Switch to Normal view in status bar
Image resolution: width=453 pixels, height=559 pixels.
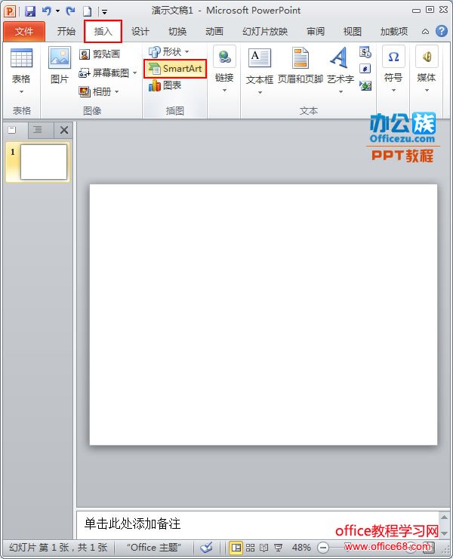(236, 547)
